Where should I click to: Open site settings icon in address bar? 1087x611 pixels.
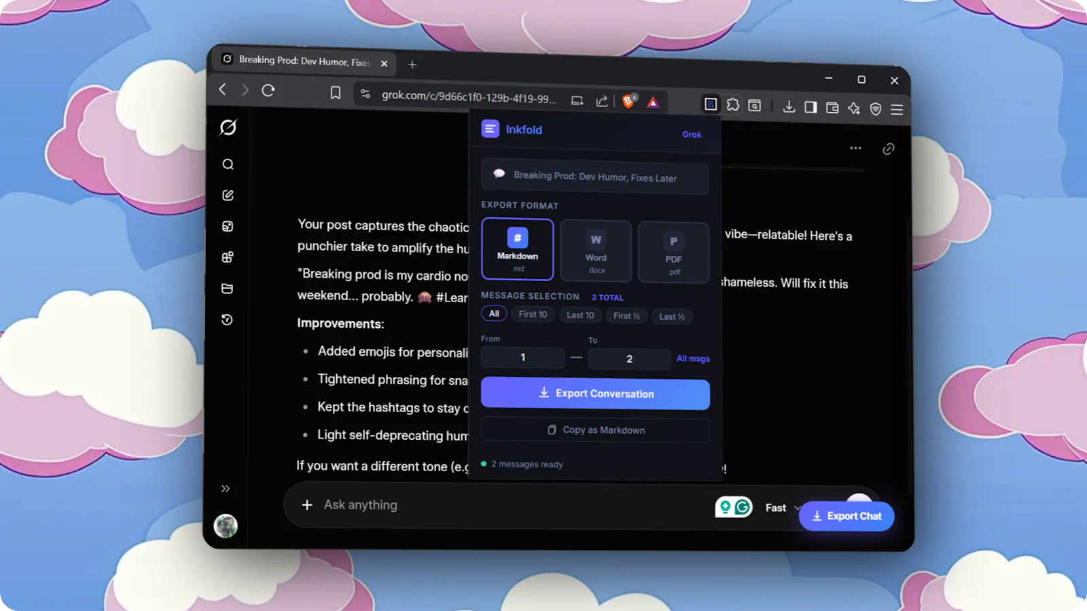(366, 94)
